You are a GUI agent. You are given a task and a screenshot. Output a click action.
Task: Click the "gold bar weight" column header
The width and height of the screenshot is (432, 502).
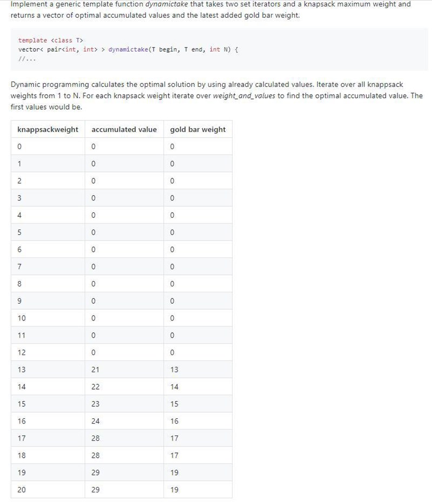tap(198, 129)
